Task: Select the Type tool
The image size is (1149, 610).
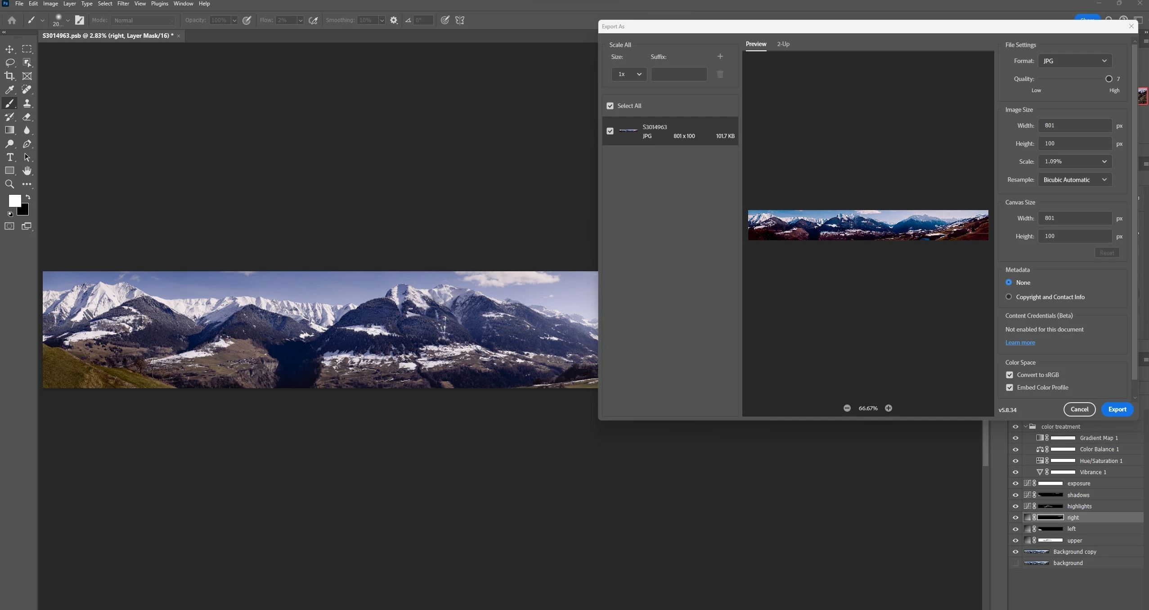Action: pos(9,157)
